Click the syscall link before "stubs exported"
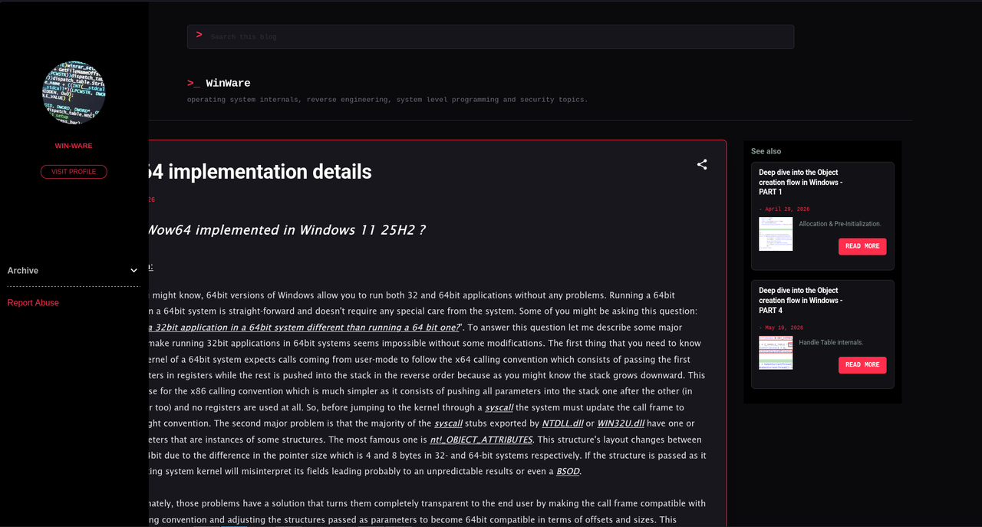 (x=448, y=423)
